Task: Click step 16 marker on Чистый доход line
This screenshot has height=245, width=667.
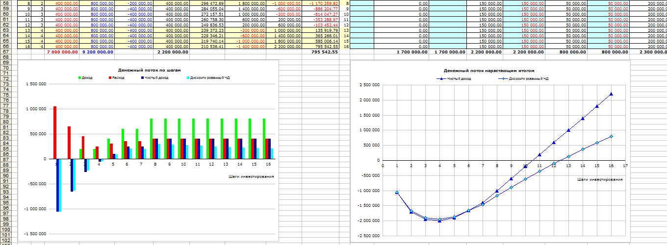Action: pos(611,94)
